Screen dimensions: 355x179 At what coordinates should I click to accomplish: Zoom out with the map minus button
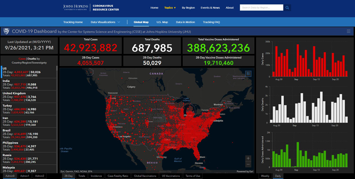[248, 164]
